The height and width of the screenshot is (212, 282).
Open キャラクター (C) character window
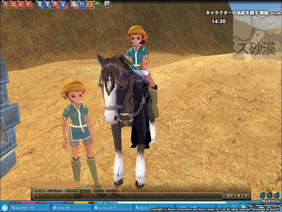(30, 208)
